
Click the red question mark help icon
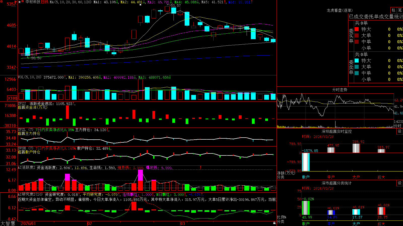click(x=15, y=2)
